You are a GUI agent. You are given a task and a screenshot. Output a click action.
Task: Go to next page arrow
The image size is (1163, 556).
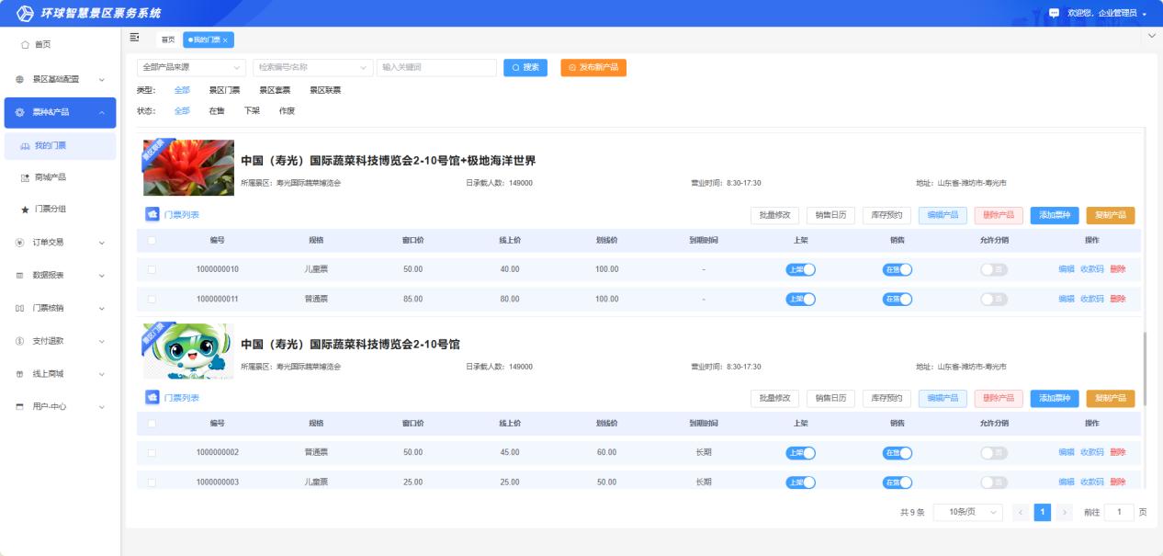click(x=1064, y=513)
